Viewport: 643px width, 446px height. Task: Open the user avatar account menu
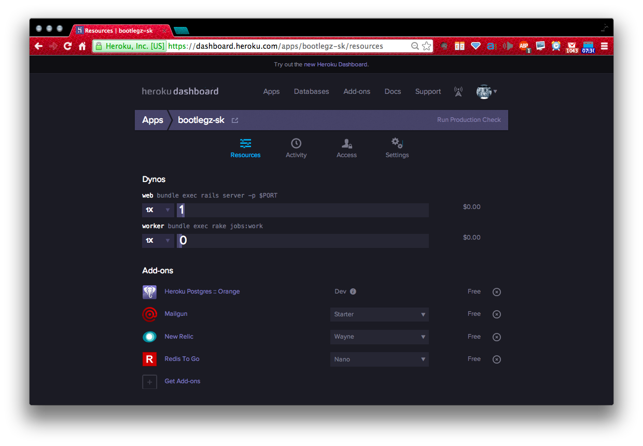486,92
